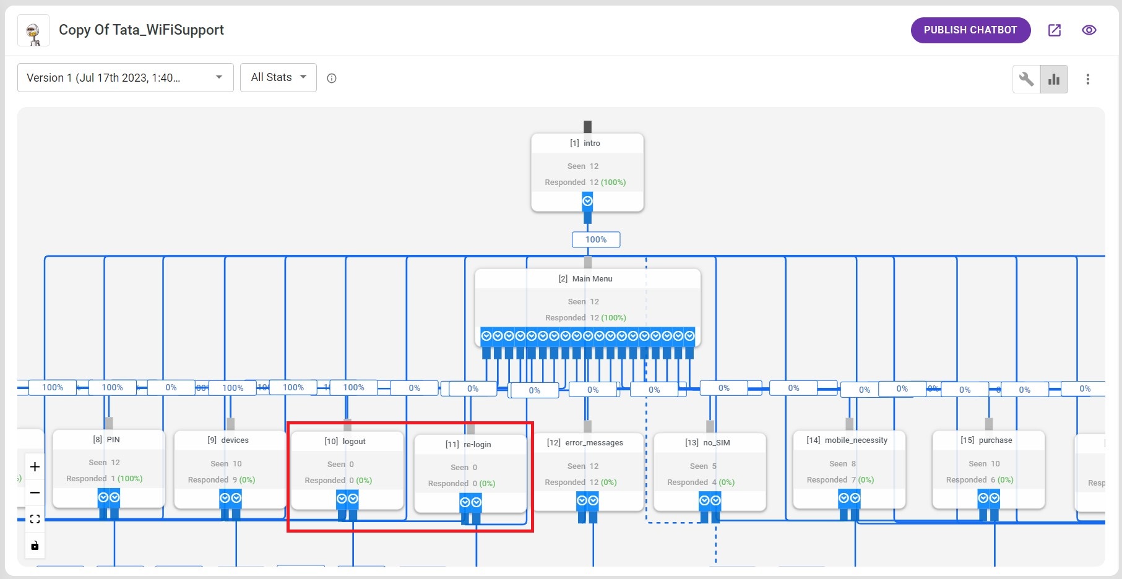
Task: Click Responded 12 (100%) in intro node
Action: click(x=585, y=182)
